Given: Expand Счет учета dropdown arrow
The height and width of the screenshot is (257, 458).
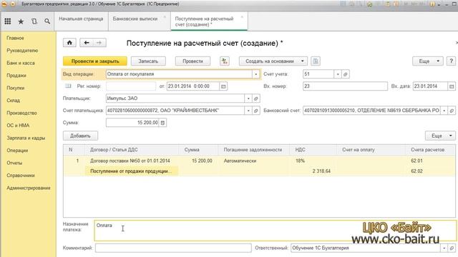Looking at the screenshot, I should 338,74.
